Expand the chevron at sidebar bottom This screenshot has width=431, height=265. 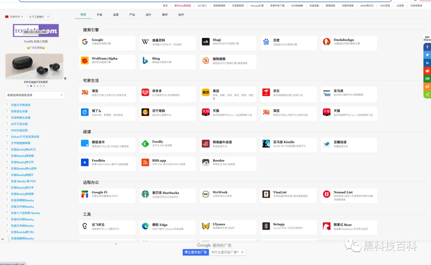[2, 239]
